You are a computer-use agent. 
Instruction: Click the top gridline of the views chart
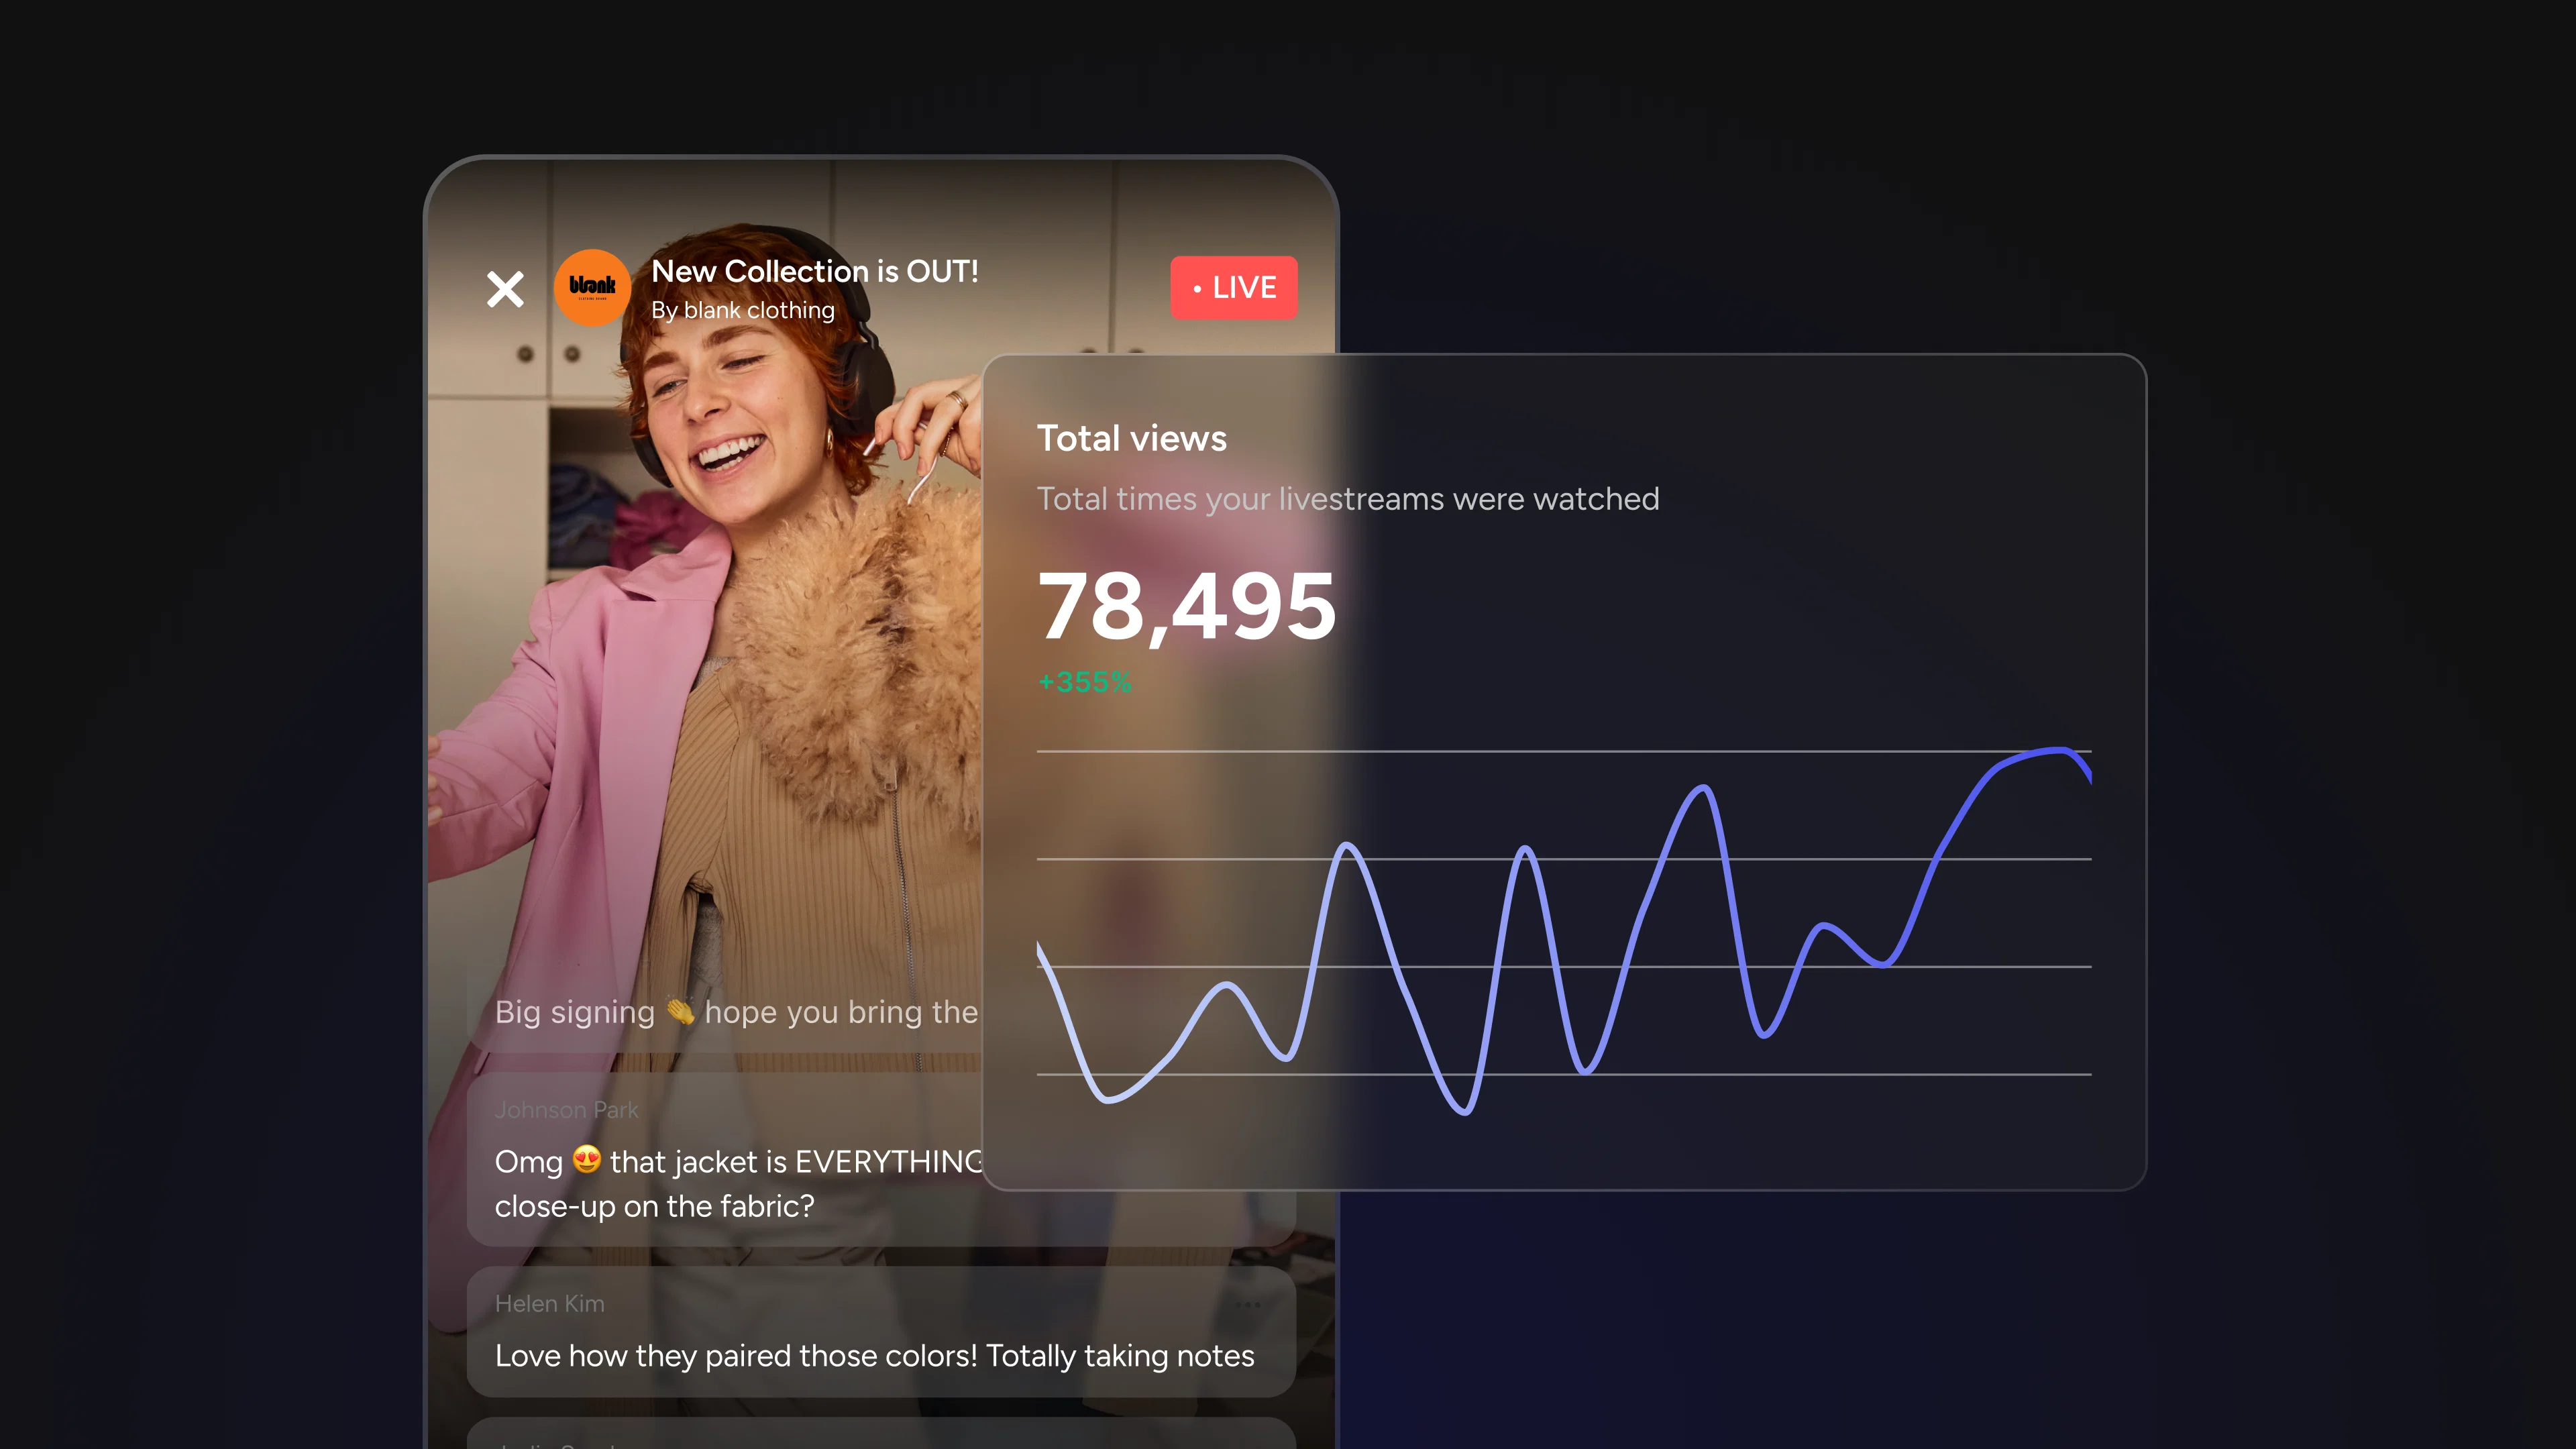point(1564,751)
